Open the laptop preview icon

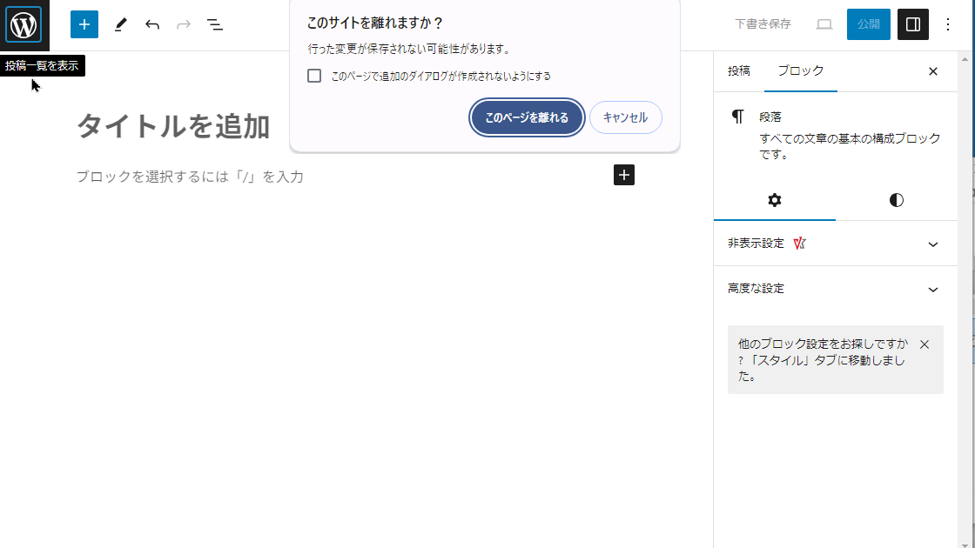point(824,24)
